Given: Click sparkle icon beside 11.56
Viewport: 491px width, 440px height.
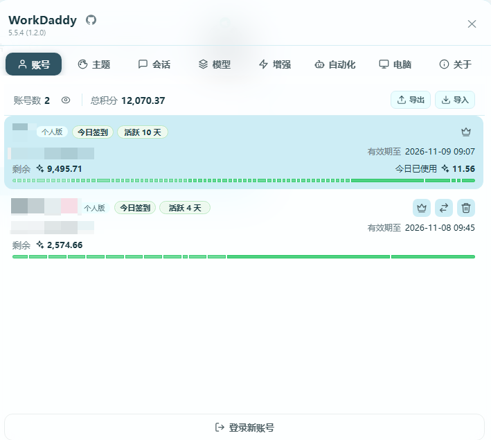Looking at the screenshot, I should (x=445, y=168).
